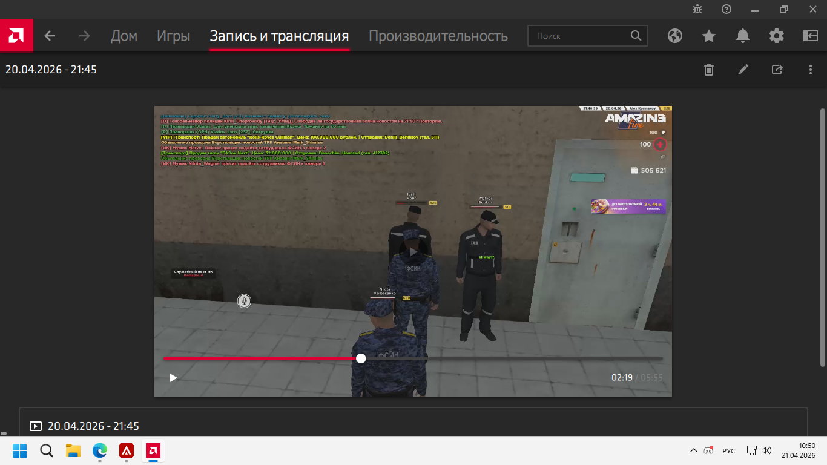The width and height of the screenshot is (827, 465).
Task: Open favorites star icon
Action: [709, 36]
